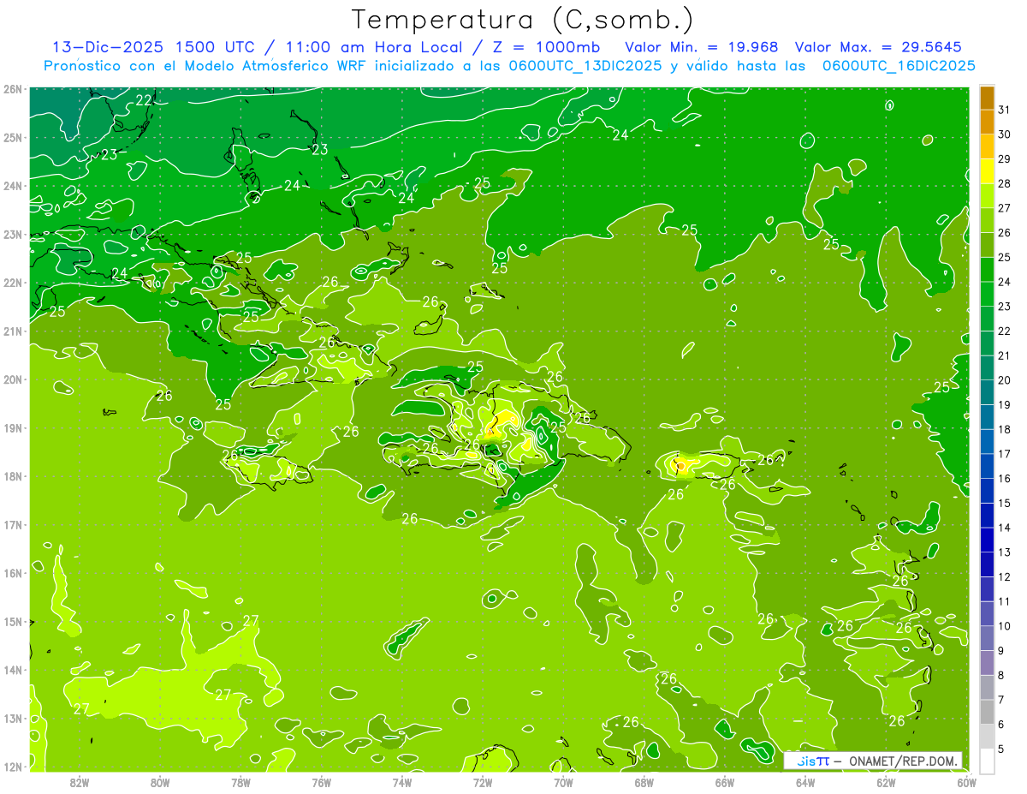Pick the yellow color bar segment between 28 and 29
Viewport: 1027px width, 794px height.
987,170
